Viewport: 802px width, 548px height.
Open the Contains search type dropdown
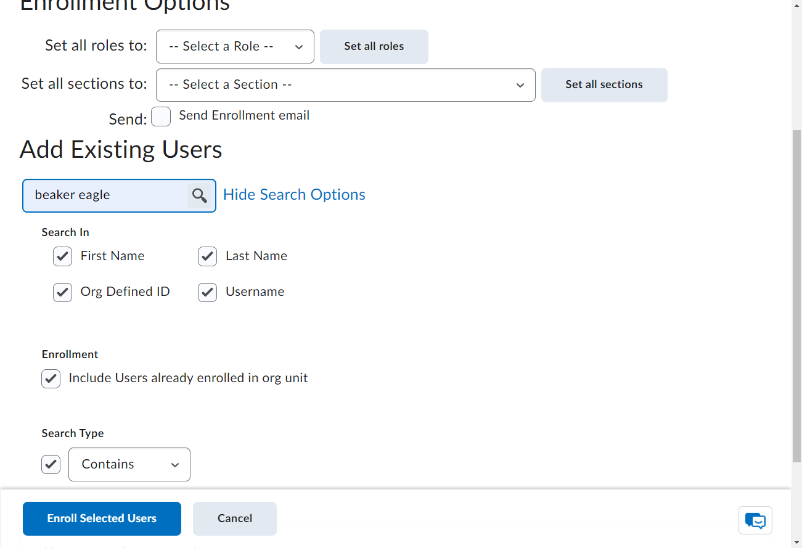129,464
